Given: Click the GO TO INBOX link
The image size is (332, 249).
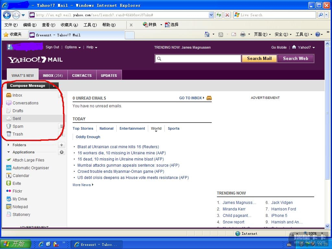Looking at the screenshot, I should click(x=190, y=98).
